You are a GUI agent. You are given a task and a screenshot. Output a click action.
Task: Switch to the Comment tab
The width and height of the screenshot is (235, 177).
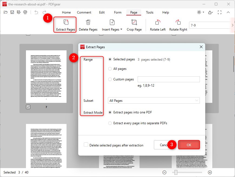(84, 12)
